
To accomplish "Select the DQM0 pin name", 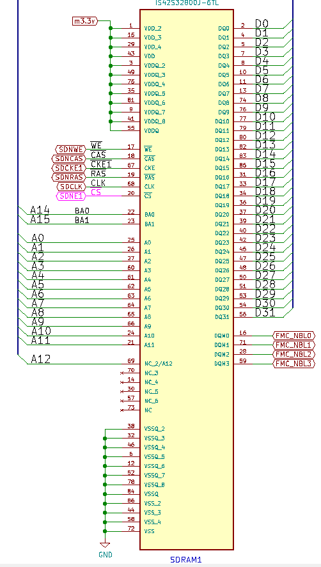I will (x=222, y=336).
